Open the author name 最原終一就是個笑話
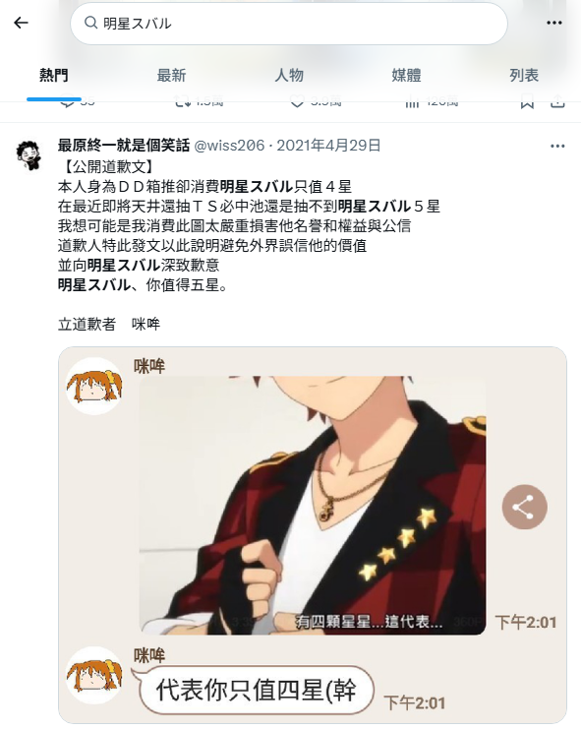Image resolution: width=581 pixels, height=729 pixels. click(x=124, y=146)
